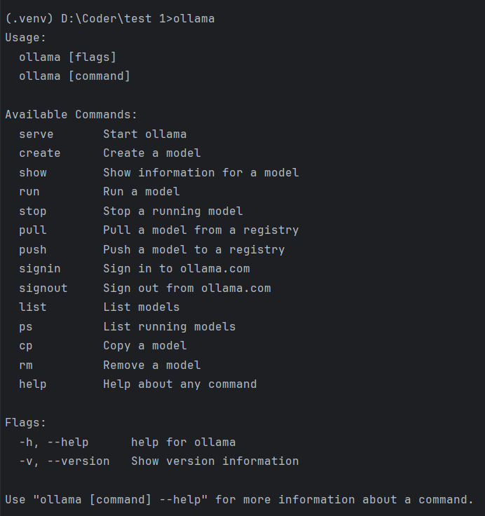Click 'ollama.com' in Sign in line
Image resolution: width=485 pixels, height=516 pixels.
point(214,268)
